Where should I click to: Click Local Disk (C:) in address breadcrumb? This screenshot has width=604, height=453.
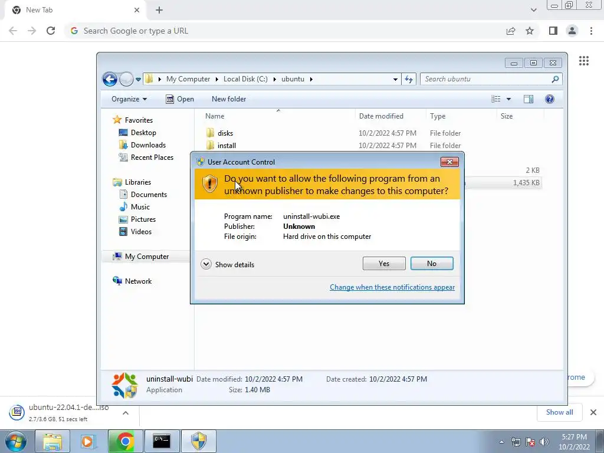point(245,79)
